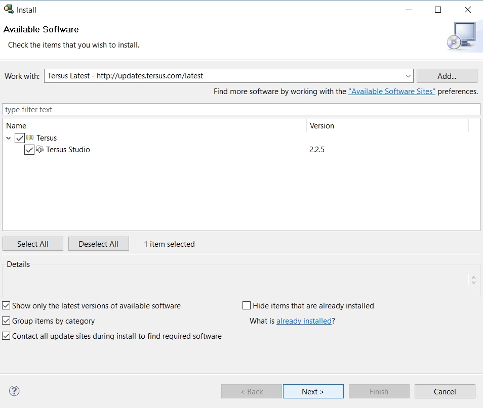The image size is (483, 408).
Task: Uncheck Contact all update sites option
Action: pos(6,336)
